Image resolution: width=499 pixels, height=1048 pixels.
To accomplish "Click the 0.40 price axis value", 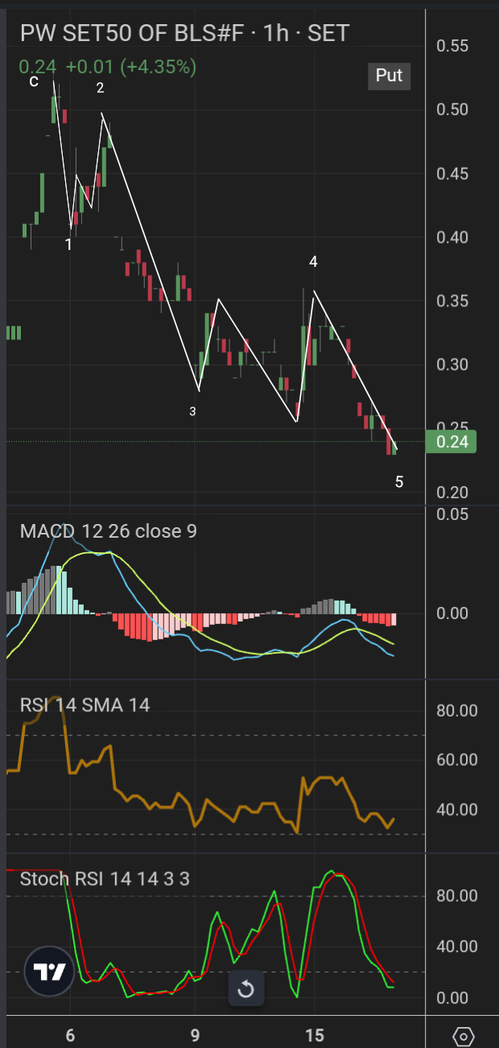I will coord(452,237).
